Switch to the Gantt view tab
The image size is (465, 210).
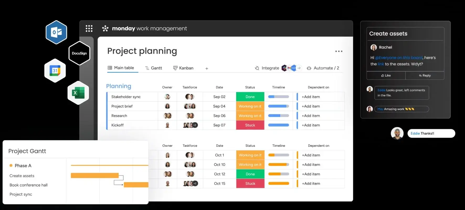coord(154,68)
